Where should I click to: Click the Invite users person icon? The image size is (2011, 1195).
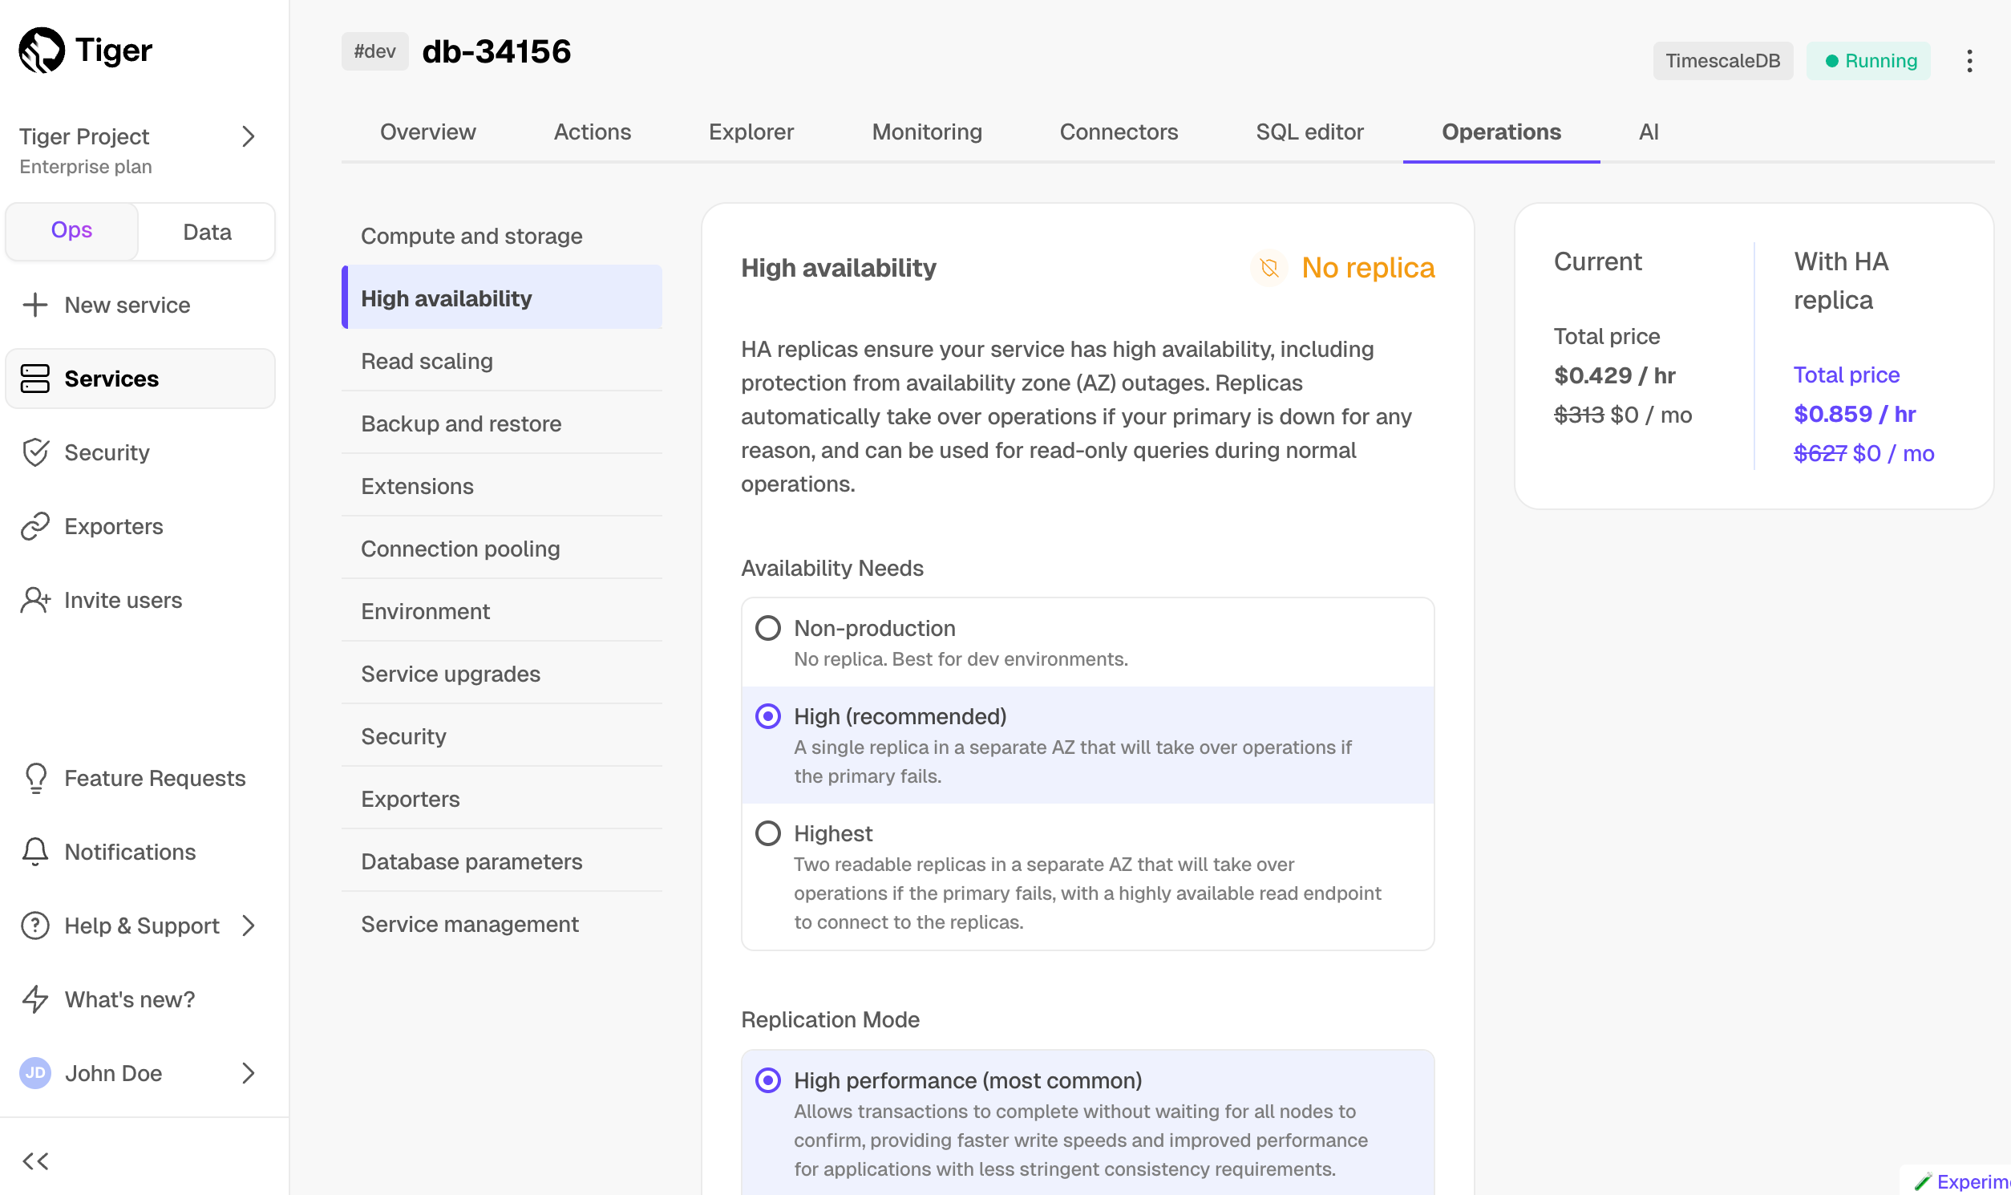tap(35, 601)
